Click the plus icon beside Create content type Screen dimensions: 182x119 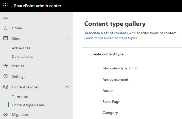[86, 54]
